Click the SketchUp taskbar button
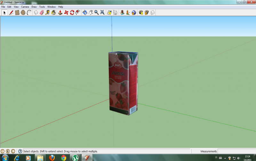 87,158
